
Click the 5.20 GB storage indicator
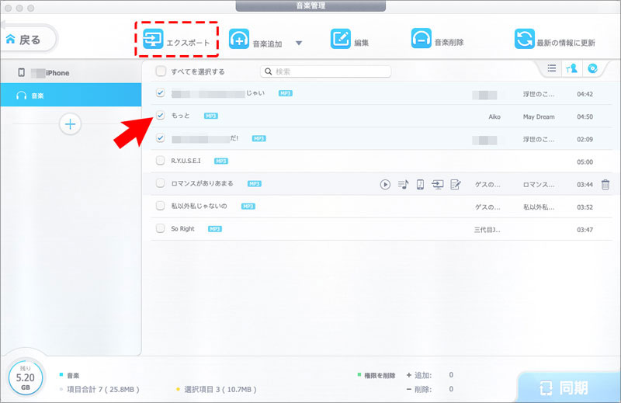26,377
